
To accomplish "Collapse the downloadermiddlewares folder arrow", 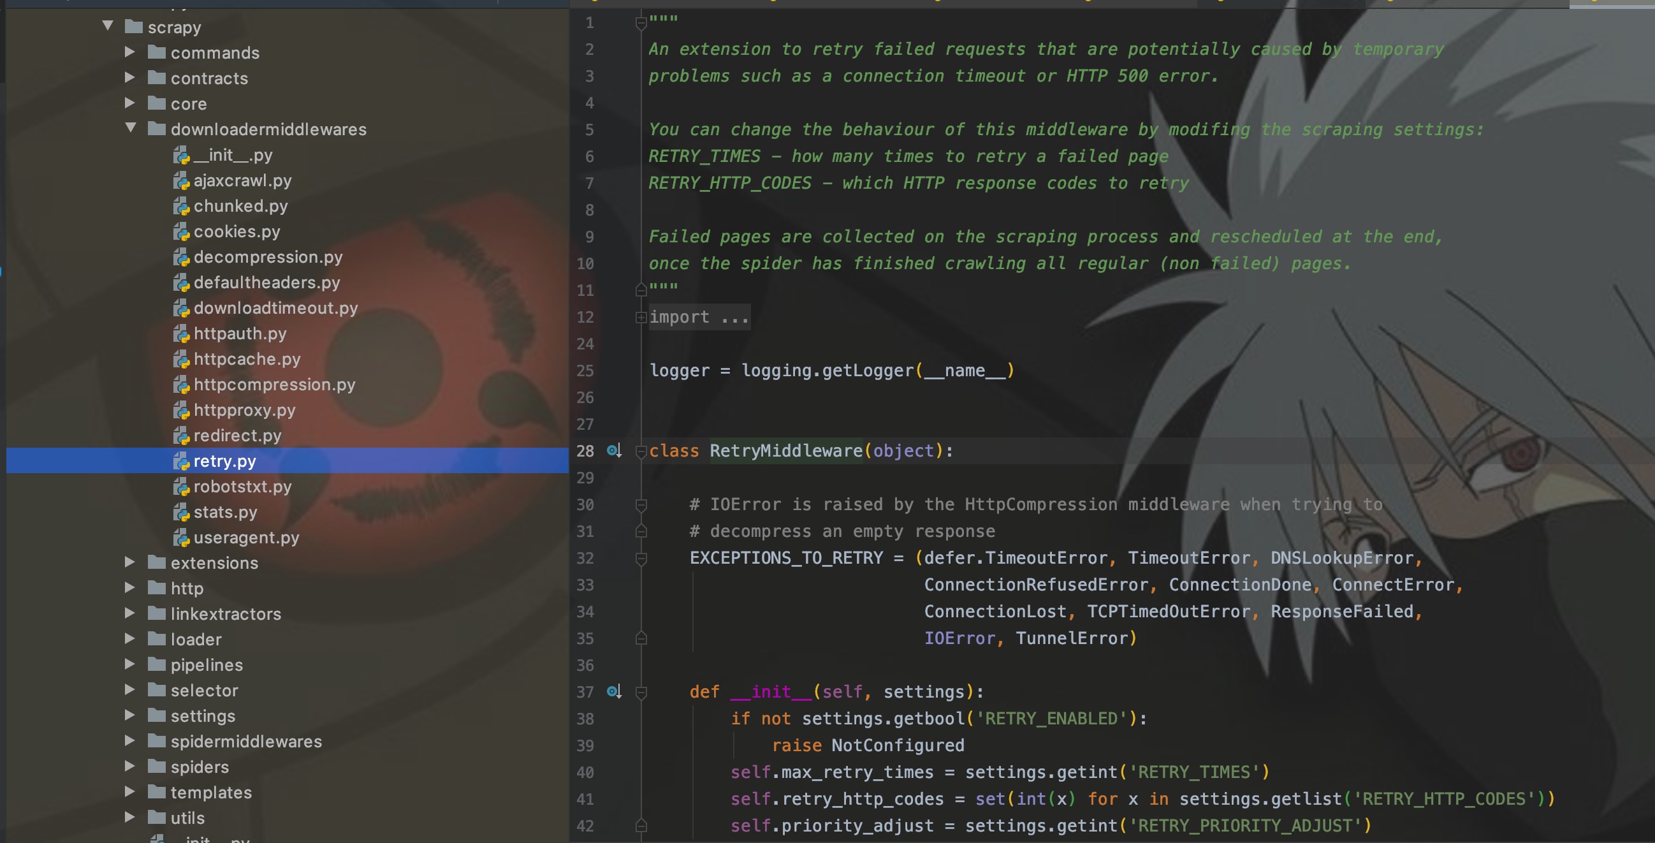I will (131, 128).
